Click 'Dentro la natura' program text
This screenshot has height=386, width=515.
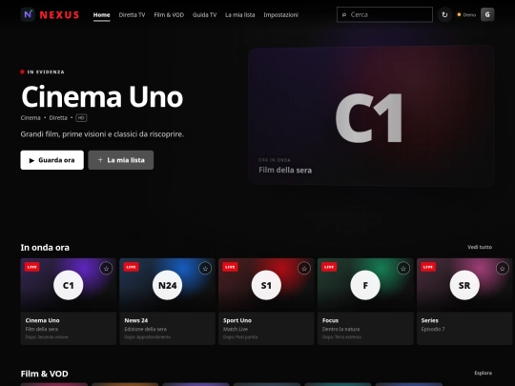340,329
